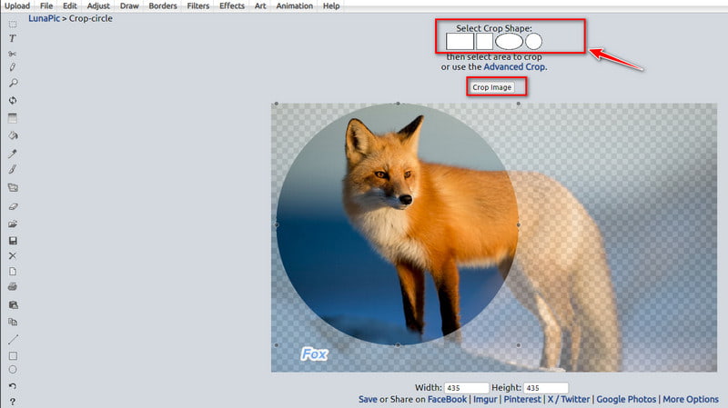Image resolution: width=728 pixels, height=408 pixels.
Task: Click the Crop Image button
Action: click(x=491, y=87)
